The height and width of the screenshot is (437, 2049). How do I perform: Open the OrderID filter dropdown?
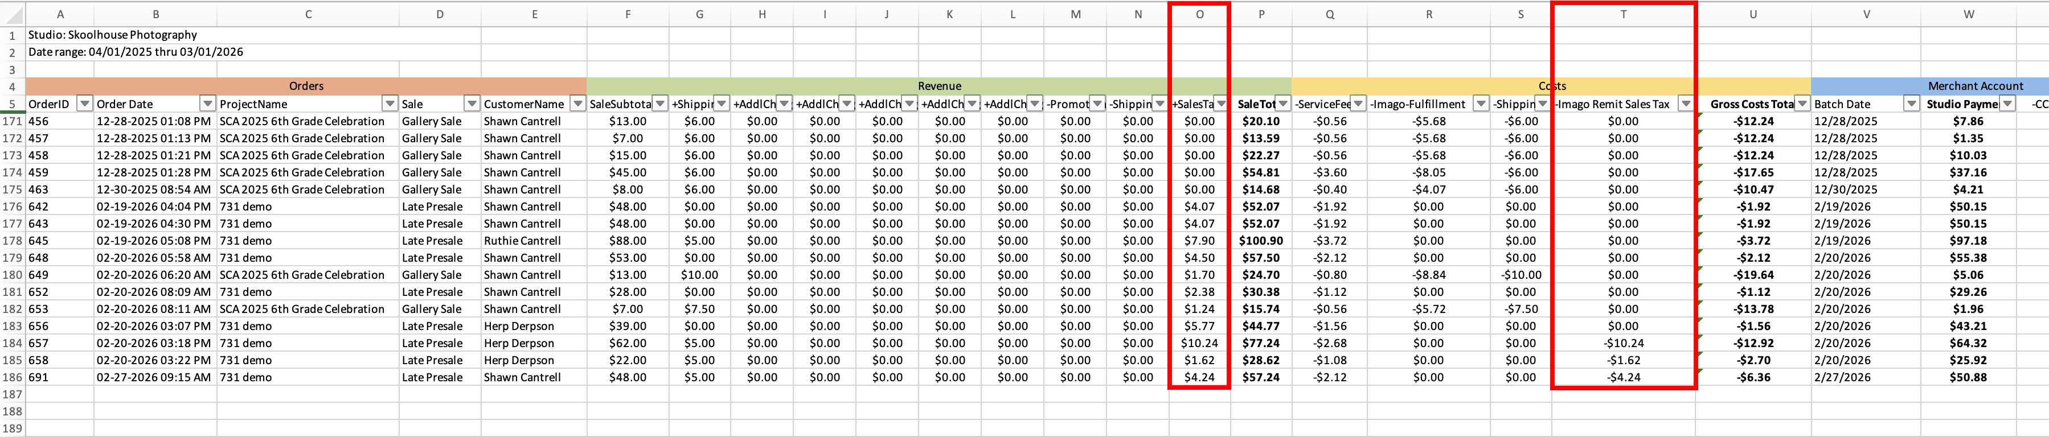click(85, 104)
